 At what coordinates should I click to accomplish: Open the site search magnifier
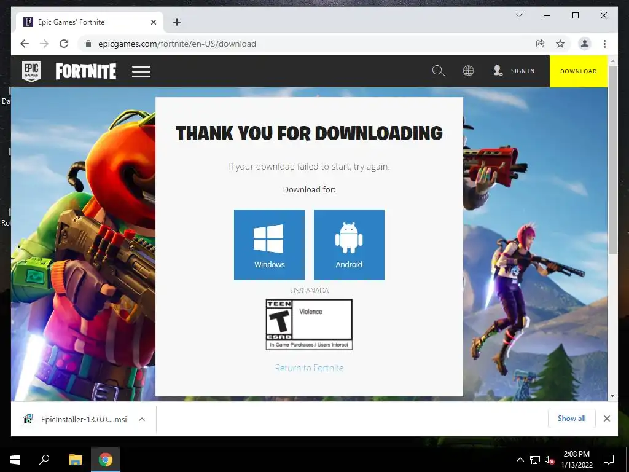click(439, 71)
